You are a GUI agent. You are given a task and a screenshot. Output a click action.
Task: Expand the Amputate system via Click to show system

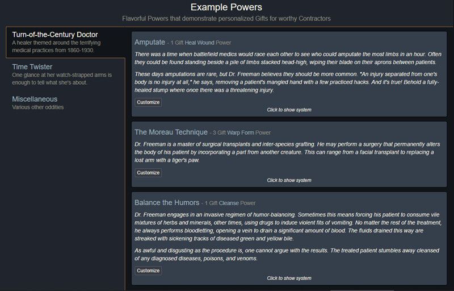[289, 110]
